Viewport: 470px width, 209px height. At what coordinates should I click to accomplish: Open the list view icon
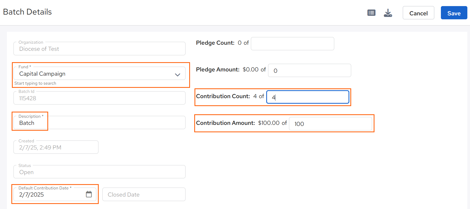click(371, 13)
